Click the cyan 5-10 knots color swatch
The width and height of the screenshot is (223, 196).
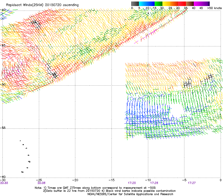tap(143, 4)
